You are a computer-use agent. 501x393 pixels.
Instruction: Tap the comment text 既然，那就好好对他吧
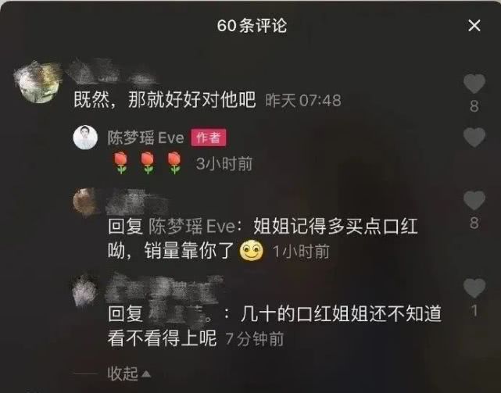165,100
